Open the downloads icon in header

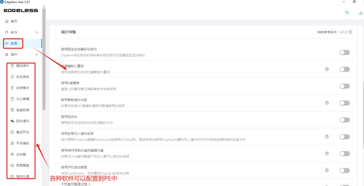(x=361, y=12)
